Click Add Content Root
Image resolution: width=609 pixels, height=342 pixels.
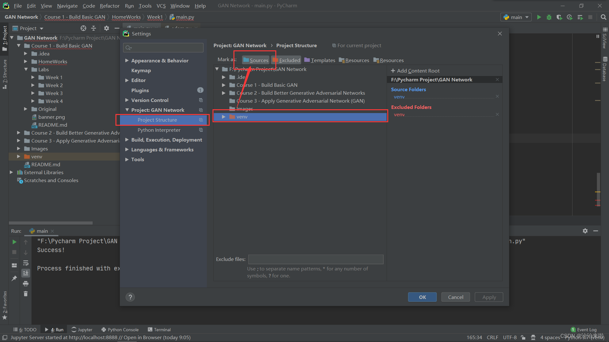pyautogui.click(x=416, y=71)
